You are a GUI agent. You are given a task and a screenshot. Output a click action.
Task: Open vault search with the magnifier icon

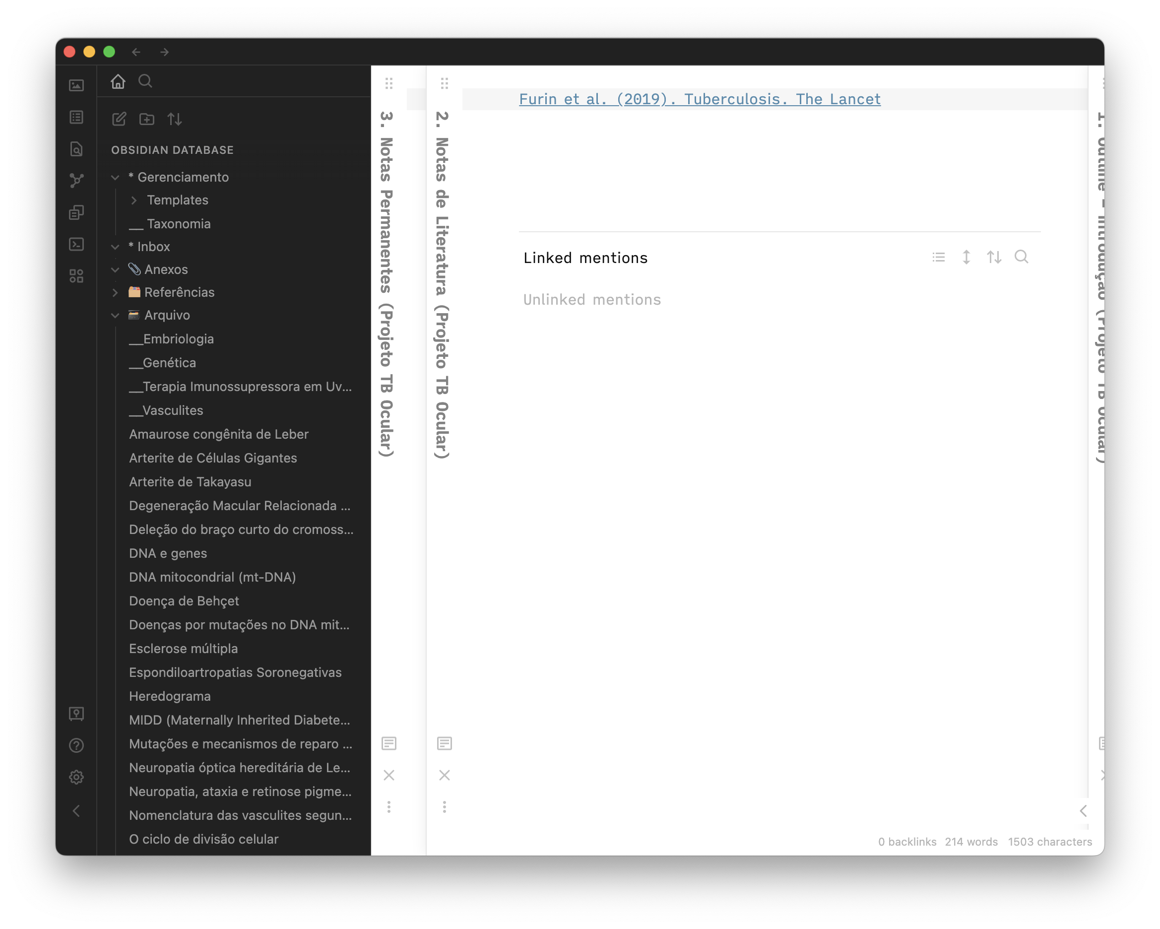pos(145,81)
